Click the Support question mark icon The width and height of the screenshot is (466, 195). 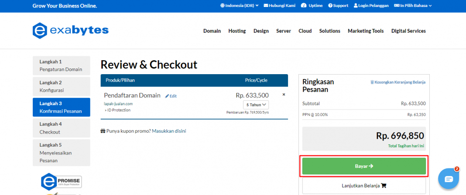pos(330,5)
